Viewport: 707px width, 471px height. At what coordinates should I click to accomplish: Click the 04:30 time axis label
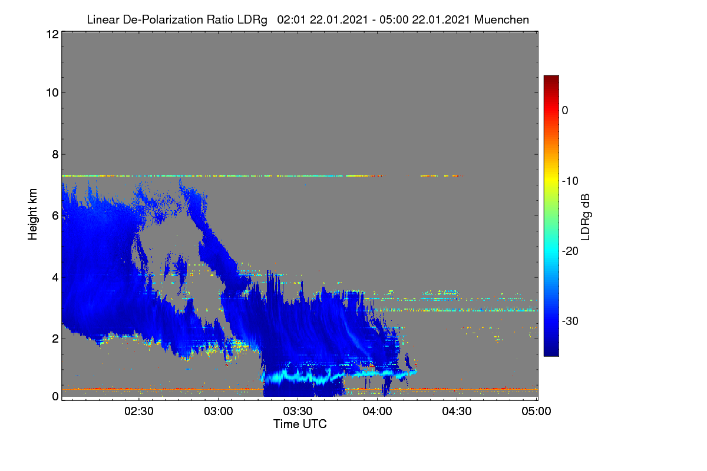coord(457,412)
